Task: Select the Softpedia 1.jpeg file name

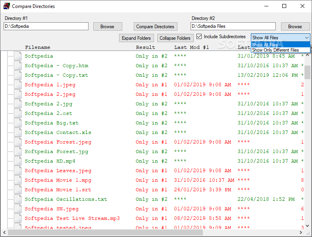Action: 50,85
